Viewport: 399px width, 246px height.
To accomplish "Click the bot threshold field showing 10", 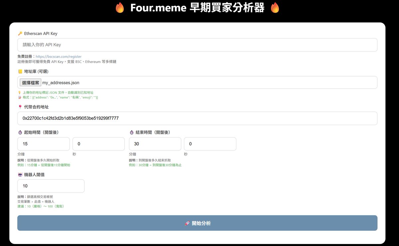I will point(51,186).
